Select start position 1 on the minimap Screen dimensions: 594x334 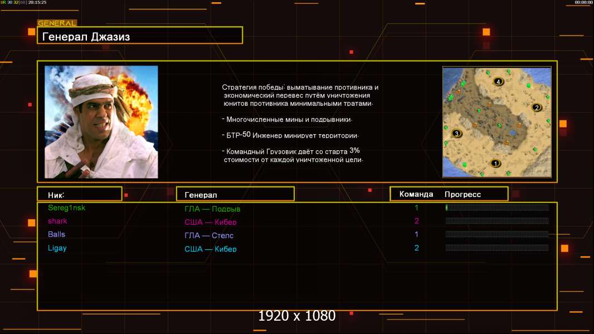pyautogui.click(x=495, y=164)
